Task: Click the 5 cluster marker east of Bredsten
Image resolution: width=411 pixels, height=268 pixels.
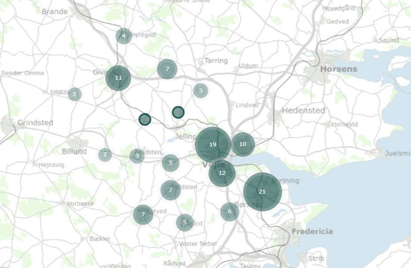Action: (170, 163)
